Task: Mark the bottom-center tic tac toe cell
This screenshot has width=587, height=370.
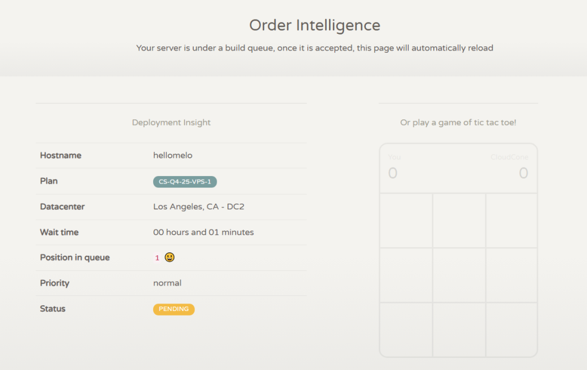Action: pos(459,329)
